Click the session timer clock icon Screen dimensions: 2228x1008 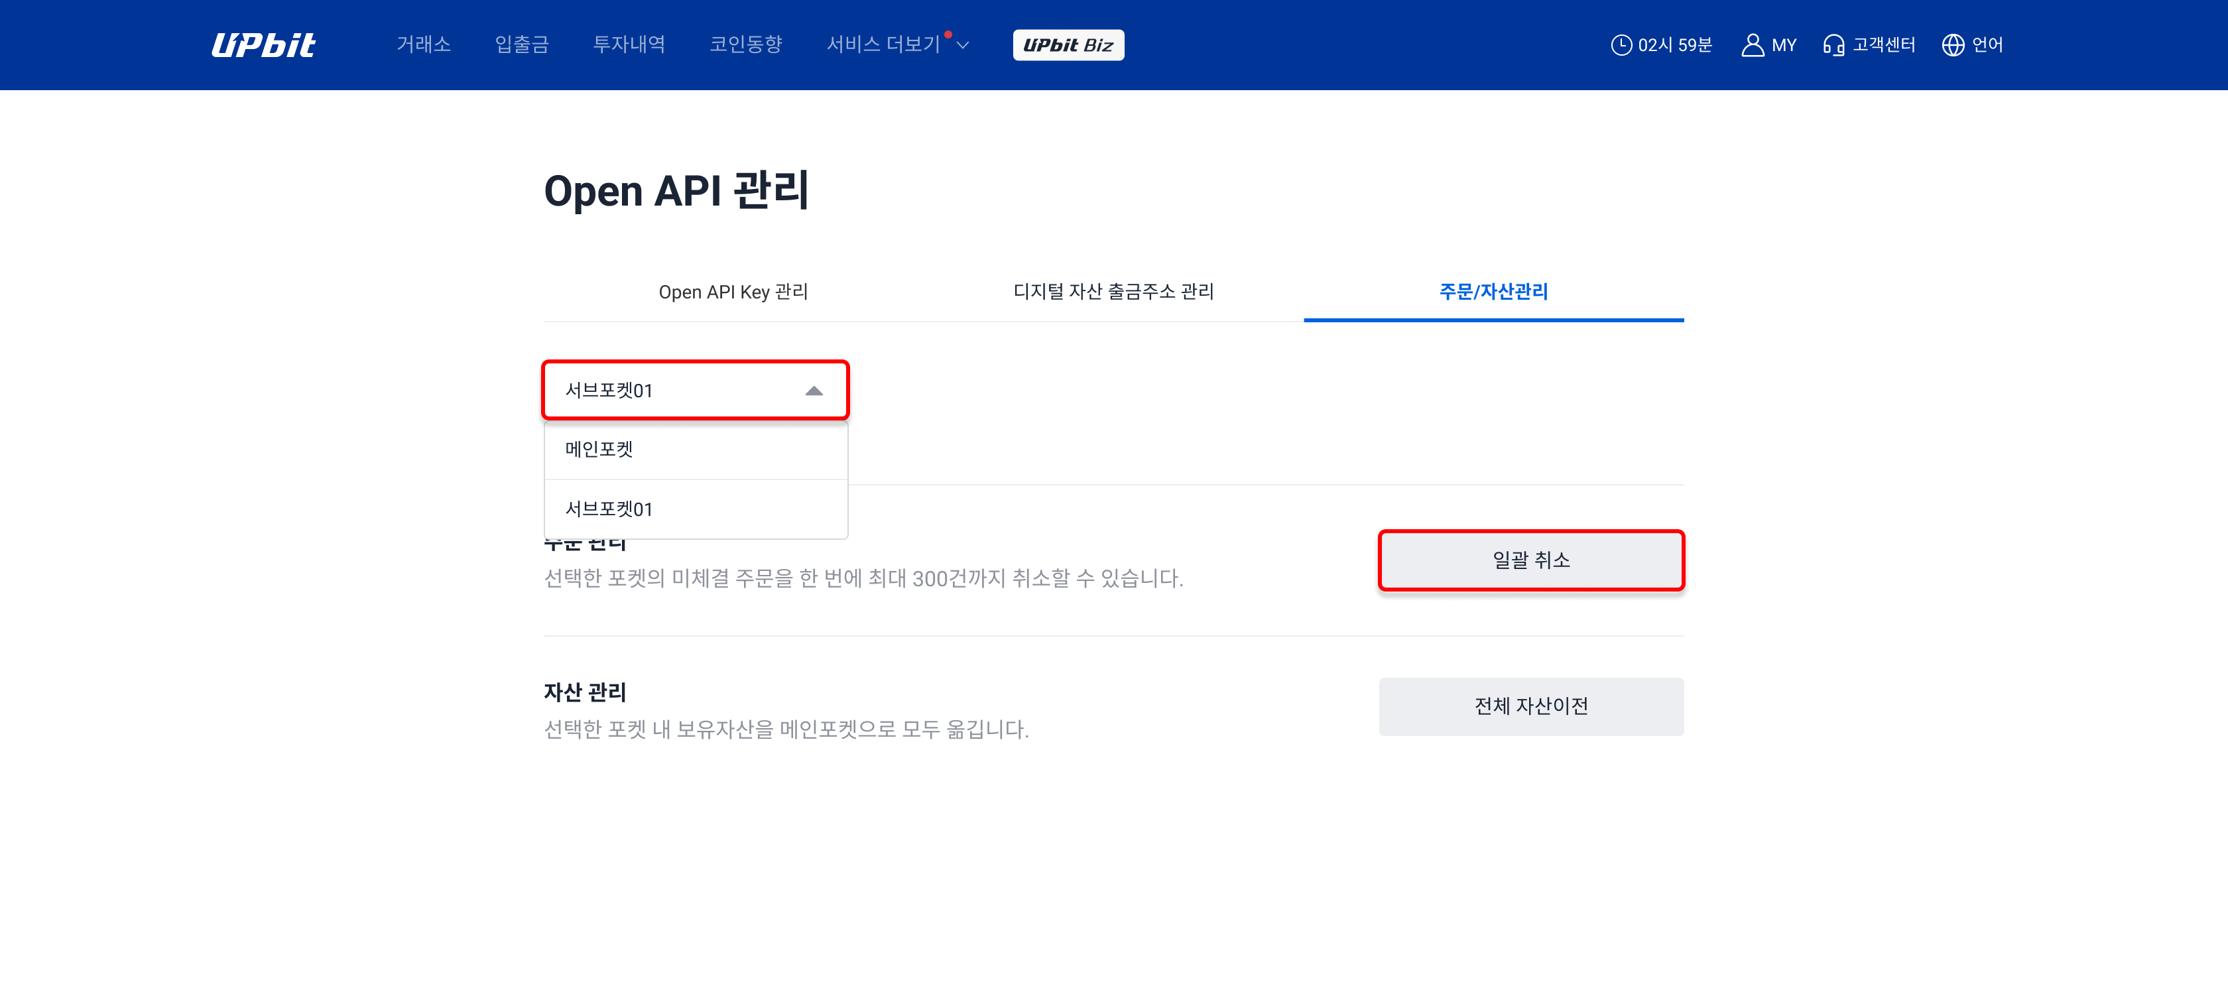pyautogui.click(x=1621, y=45)
